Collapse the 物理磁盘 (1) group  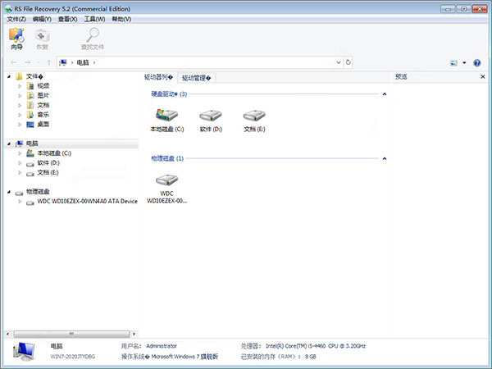pyautogui.click(x=384, y=158)
